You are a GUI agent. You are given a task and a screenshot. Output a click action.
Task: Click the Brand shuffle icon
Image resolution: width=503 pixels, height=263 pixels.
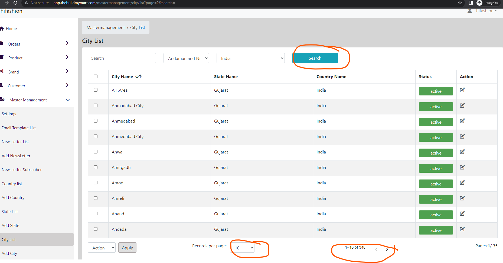2,71
